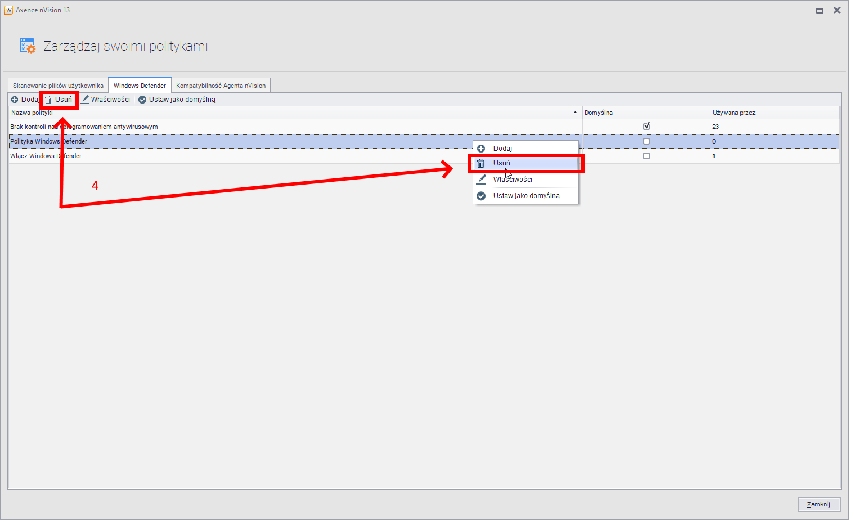This screenshot has width=849, height=520.
Task: Sort by the Używana przez column header
Action: 774,113
